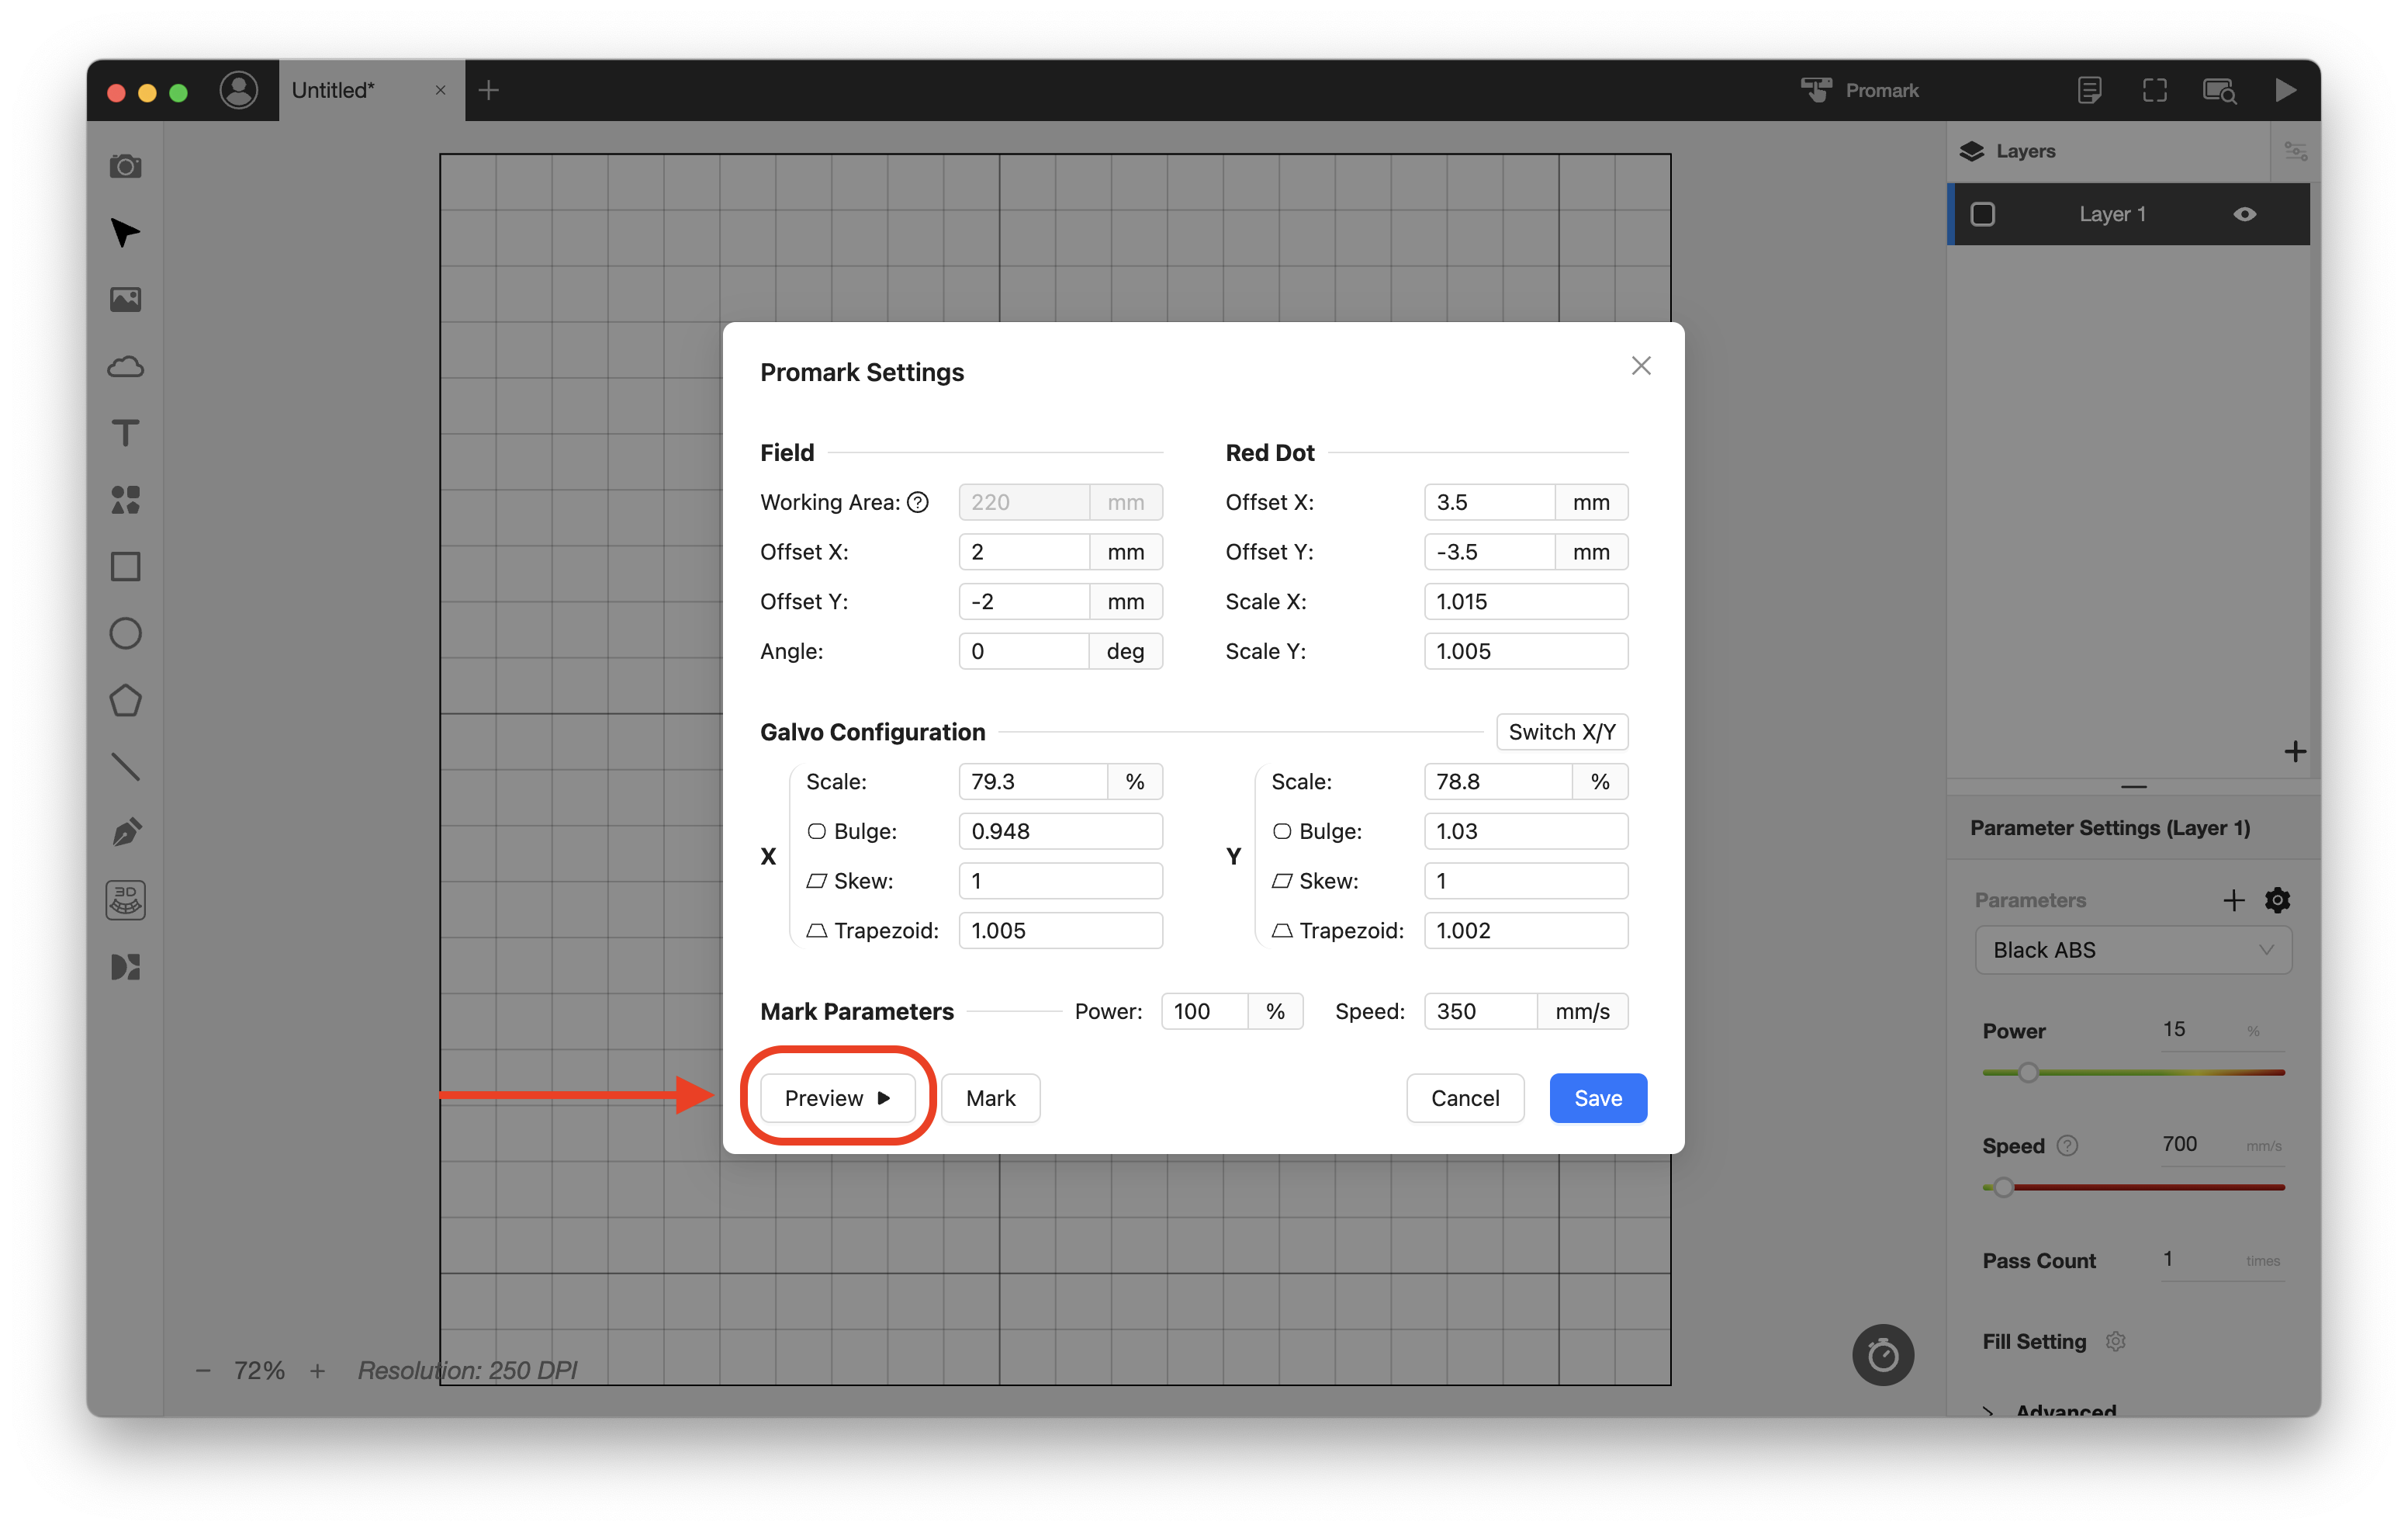Image resolution: width=2408 pixels, height=1532 pixels.
Task: Edit the Red Dot Offset X field
Action: click(x=1489, y=502)
